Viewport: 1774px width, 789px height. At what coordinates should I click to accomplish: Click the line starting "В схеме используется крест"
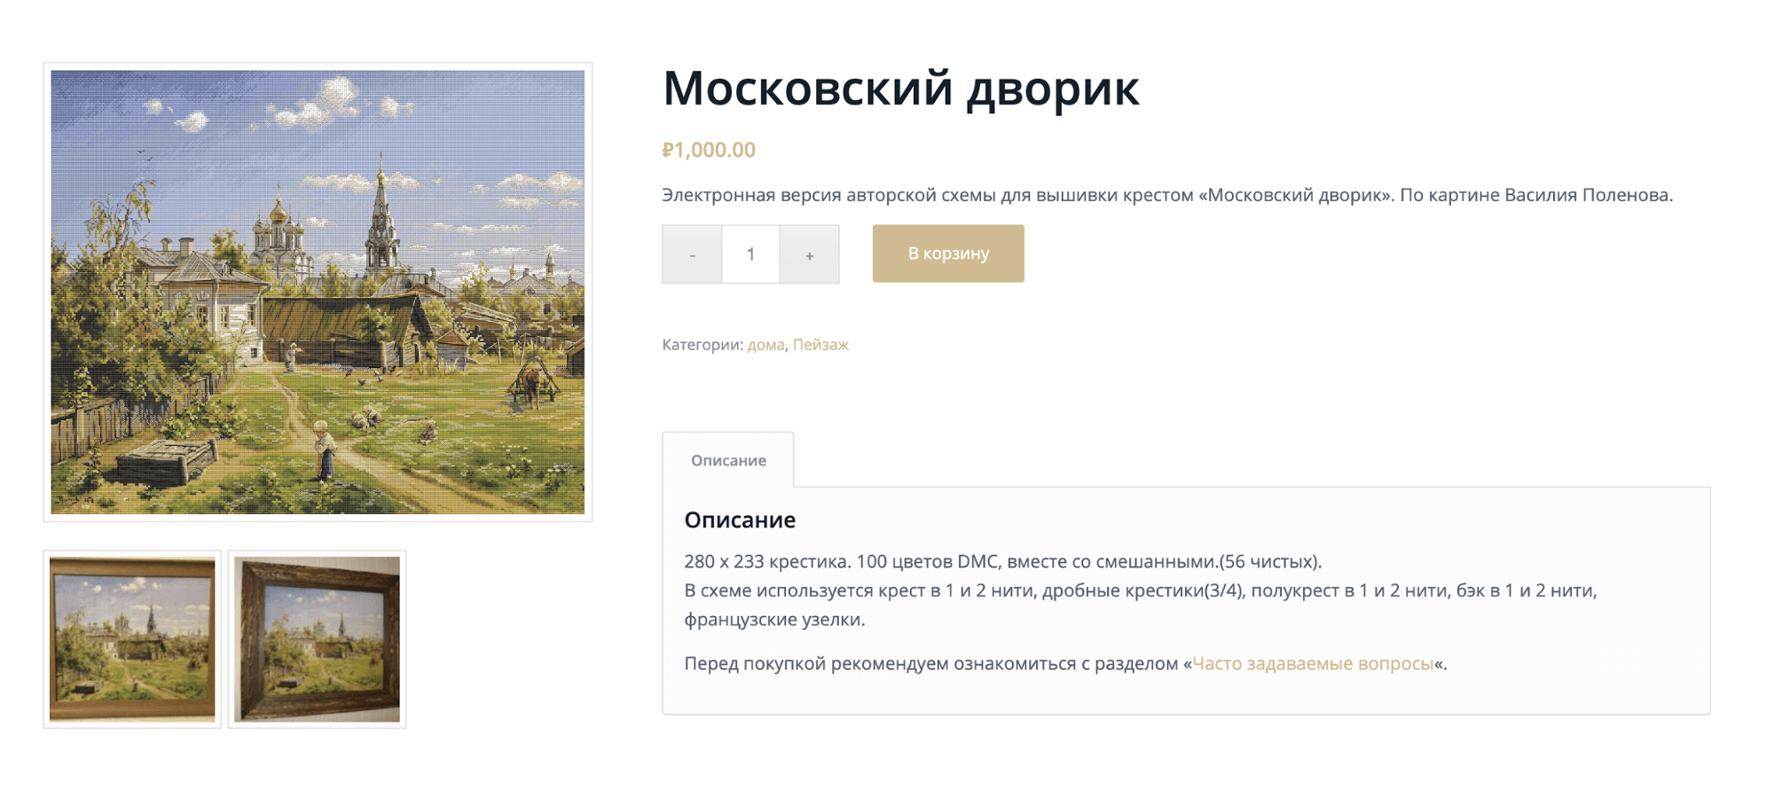point(1141,605)
